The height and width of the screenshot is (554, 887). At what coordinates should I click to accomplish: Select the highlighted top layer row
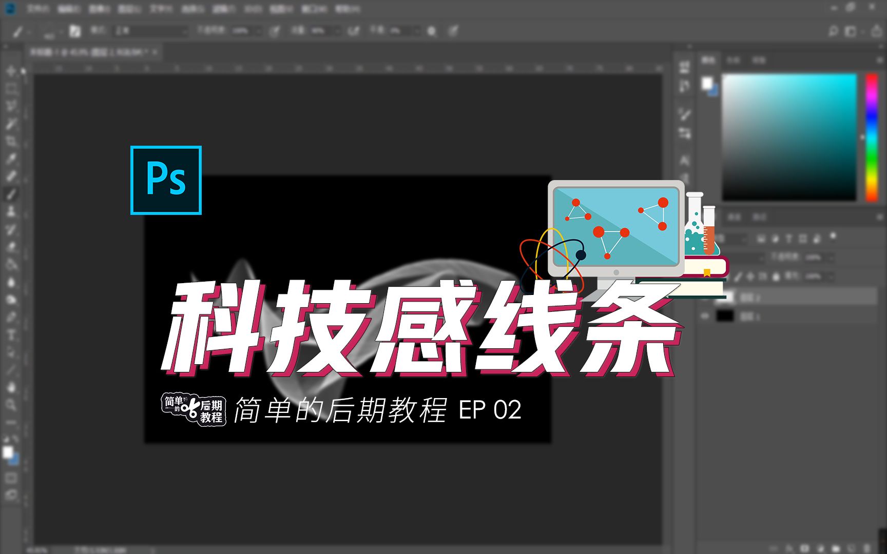787,297
